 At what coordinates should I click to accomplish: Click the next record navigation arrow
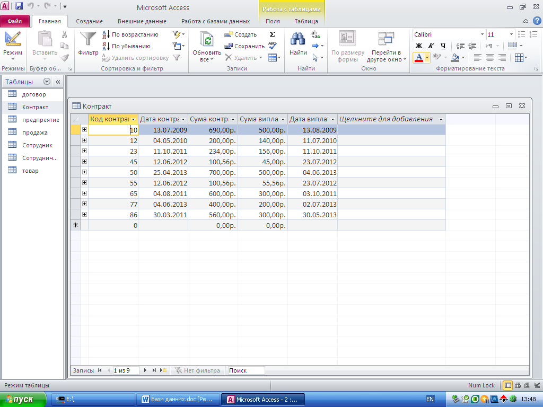(x=145, y=370)
